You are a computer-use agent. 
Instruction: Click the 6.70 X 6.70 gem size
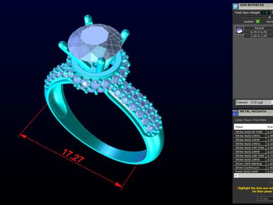tap(259, 32)
